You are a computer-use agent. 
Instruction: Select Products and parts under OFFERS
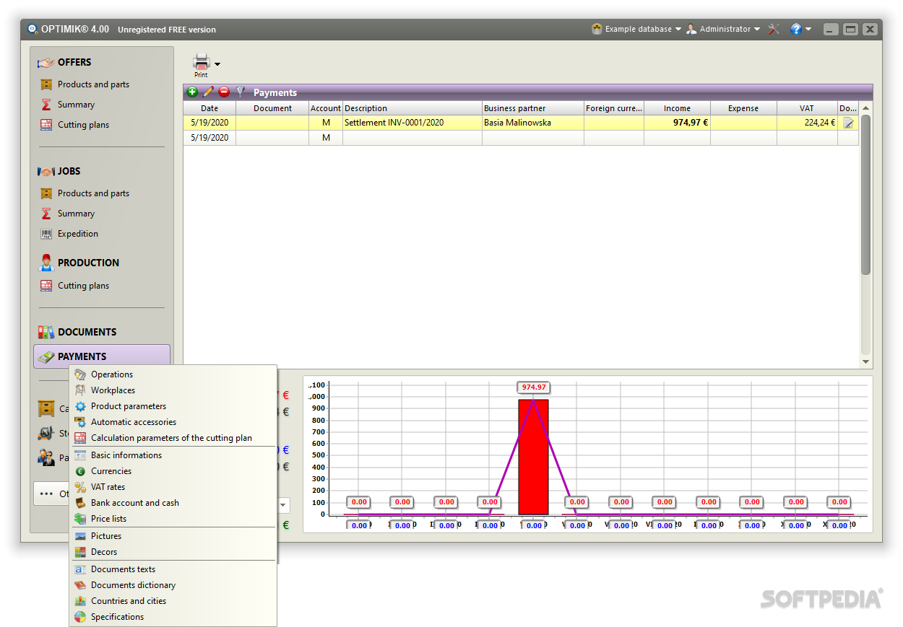coord(93,84)
